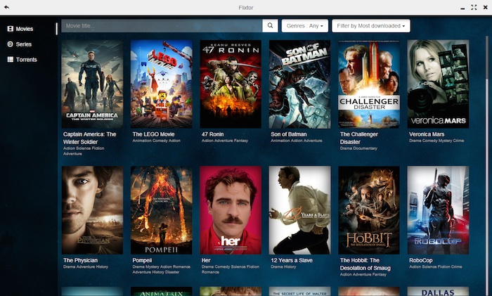Choose the Son of Batman poster

point(299,84)
